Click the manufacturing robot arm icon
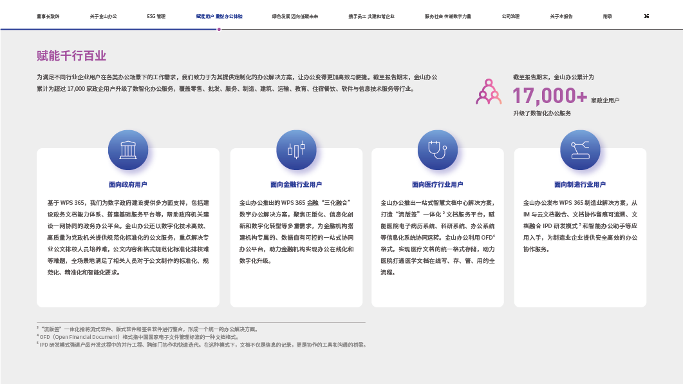 click(580, 150)
